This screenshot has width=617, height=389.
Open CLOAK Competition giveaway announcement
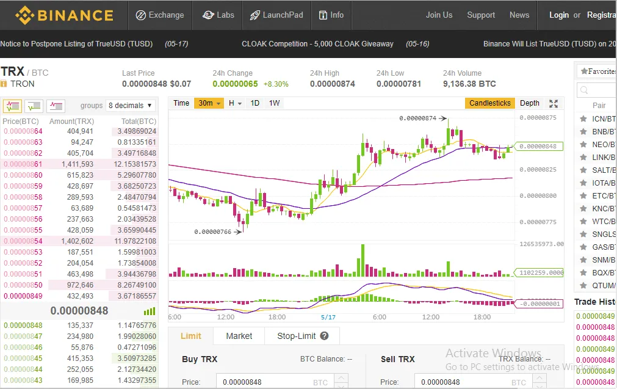[x=317, y=44]
